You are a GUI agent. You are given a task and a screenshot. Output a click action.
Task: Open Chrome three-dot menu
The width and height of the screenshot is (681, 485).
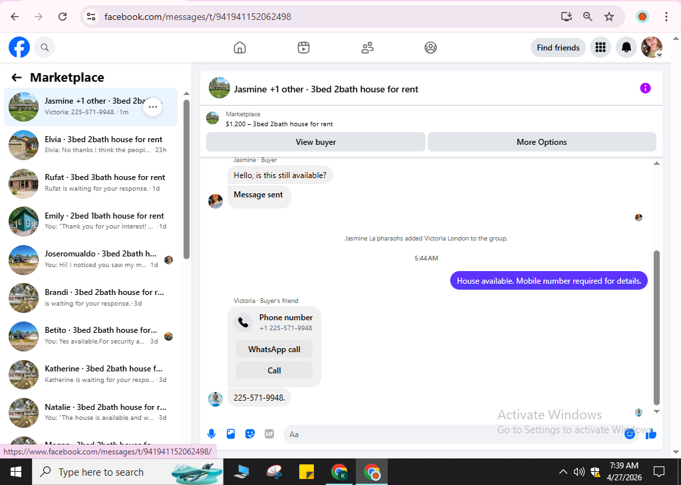pyautogui.click(x=666, y=17)
